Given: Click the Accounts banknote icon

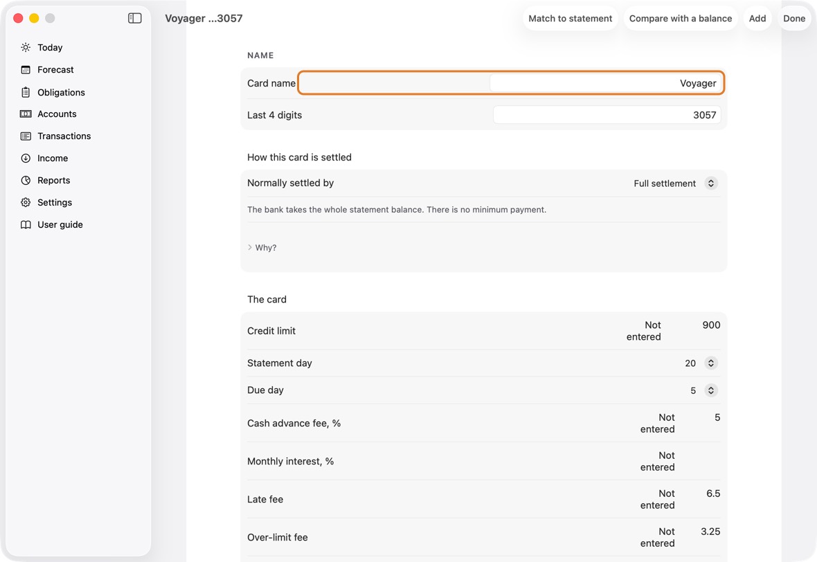Looking at the screenshot, I should 26,114.
